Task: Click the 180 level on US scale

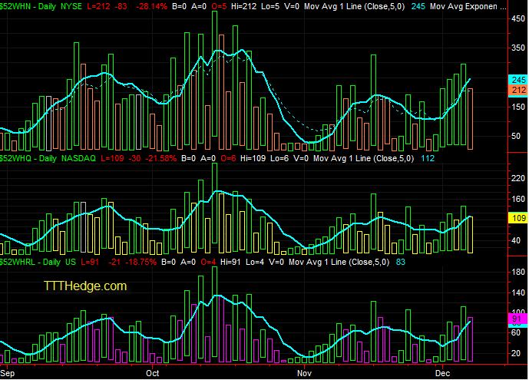Action: click(518, 272)
